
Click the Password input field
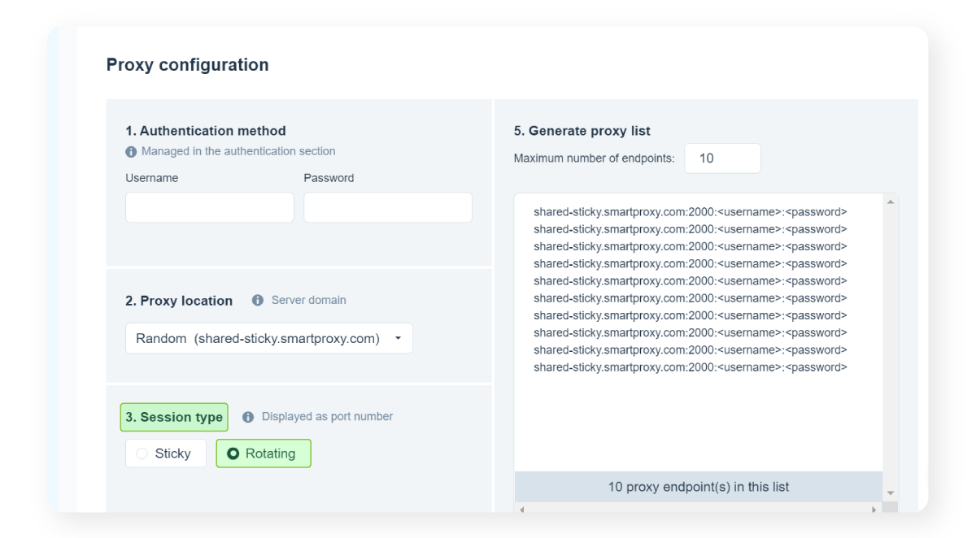pos(388,207)
